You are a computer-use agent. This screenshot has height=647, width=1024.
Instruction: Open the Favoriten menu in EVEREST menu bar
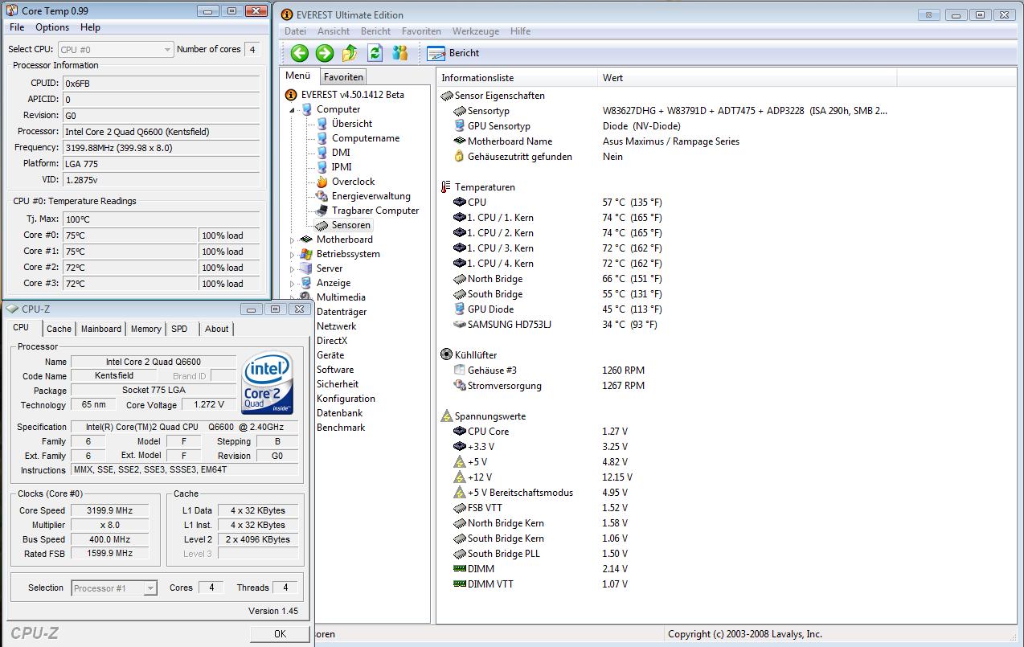421,31
